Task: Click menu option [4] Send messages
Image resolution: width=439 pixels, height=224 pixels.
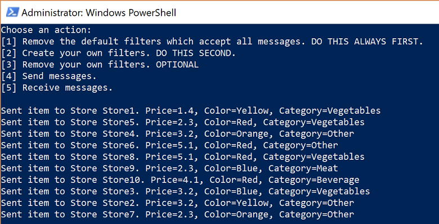Action: pyautogui.click(x=49, y=76)
